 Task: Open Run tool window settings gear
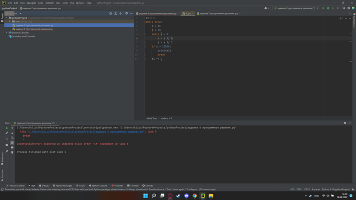pos(345,123)
